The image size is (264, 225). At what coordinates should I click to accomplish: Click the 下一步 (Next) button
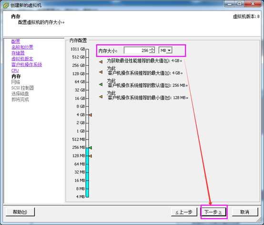click(x=213, y=212)
